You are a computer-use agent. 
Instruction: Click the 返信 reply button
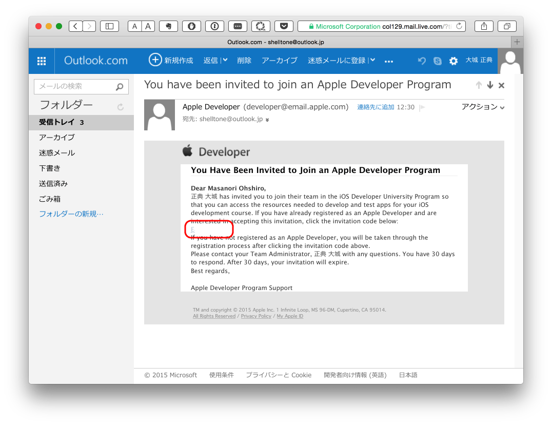pos(210,61)
